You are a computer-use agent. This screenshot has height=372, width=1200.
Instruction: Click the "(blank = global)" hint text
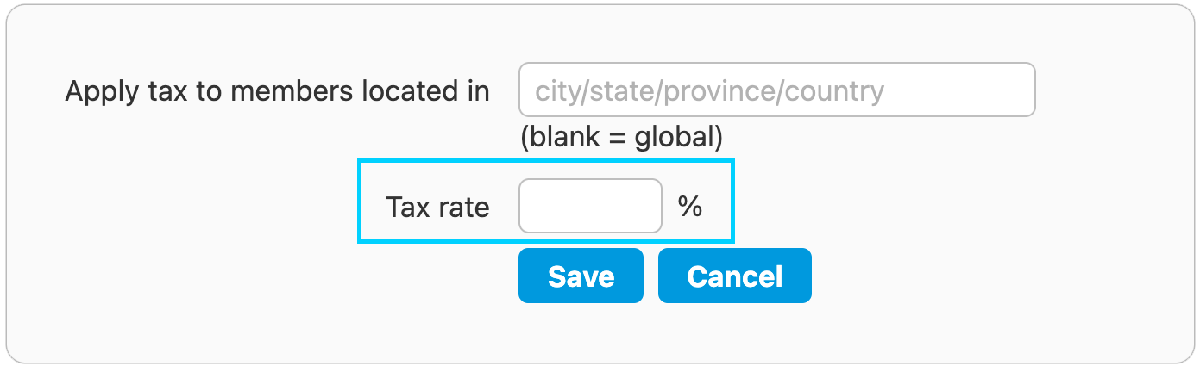[x=621, y=136]
